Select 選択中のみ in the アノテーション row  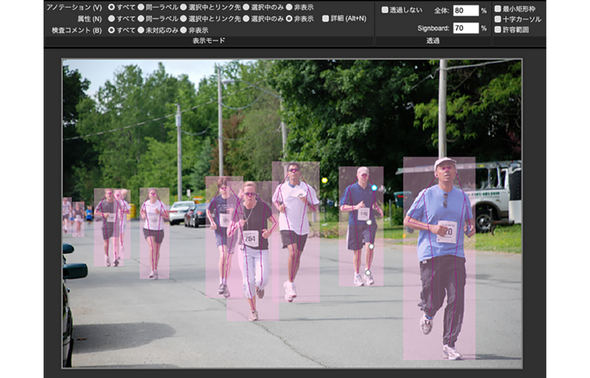(x=246, y=7)
